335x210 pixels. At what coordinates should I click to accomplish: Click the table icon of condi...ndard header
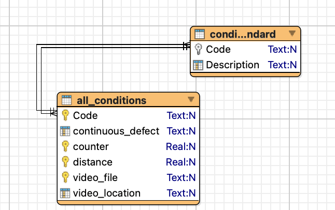pos(200,34)
